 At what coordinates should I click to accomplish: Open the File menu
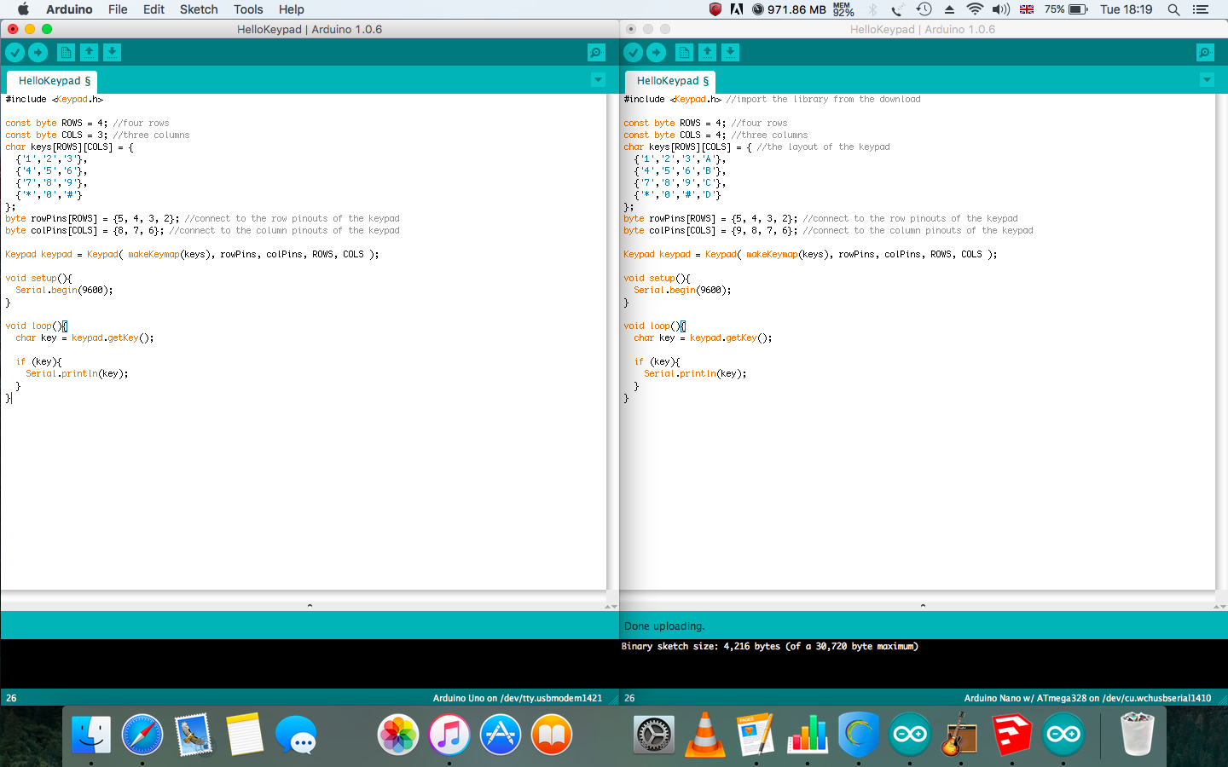[118, 9]
